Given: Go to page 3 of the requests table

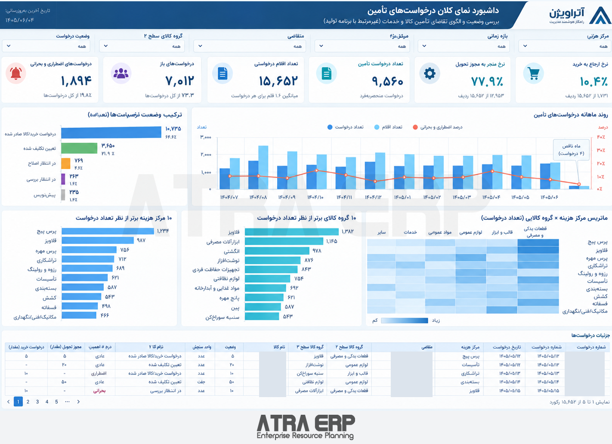Looking at the screenshot, I should [37, 402].
